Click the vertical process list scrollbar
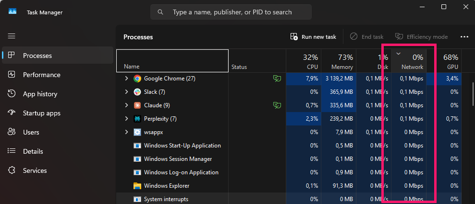This screenshot has height=204, width=475. (473, 94)
